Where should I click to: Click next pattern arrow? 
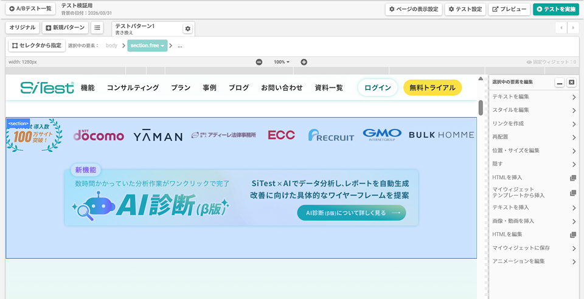[573, 27]
